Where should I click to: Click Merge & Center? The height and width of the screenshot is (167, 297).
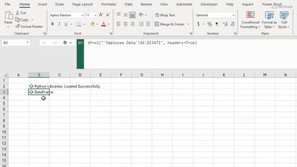(x=169, y=24)
